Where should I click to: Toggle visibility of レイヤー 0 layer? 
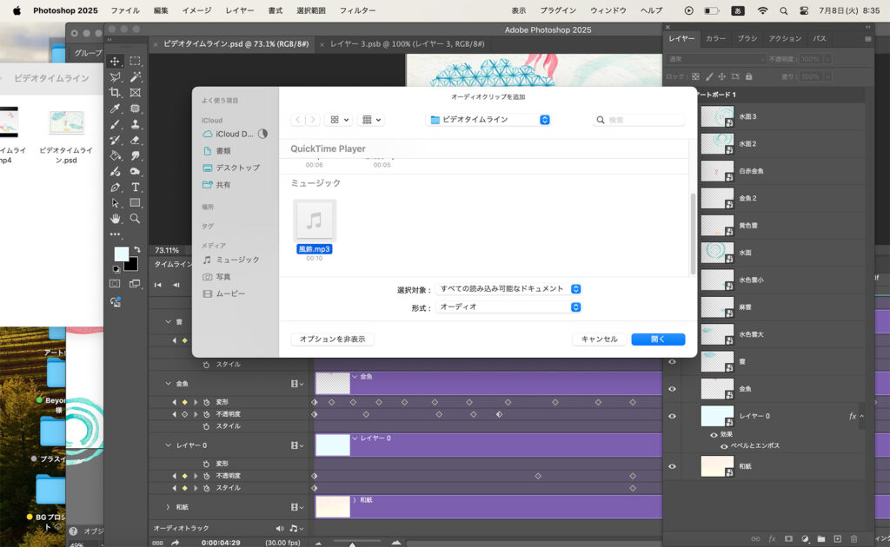point(672,416)
